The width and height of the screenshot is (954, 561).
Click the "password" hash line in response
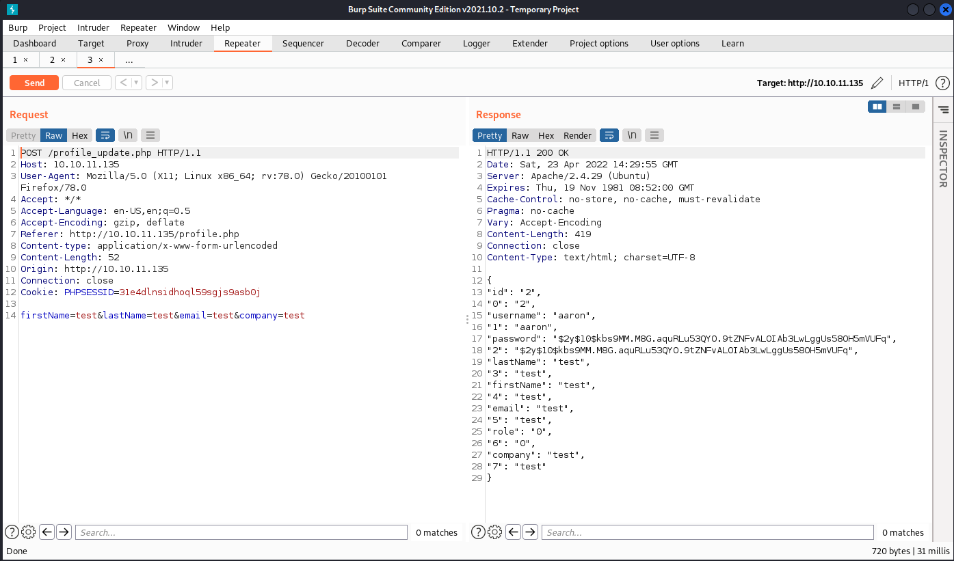coord(691,338)
